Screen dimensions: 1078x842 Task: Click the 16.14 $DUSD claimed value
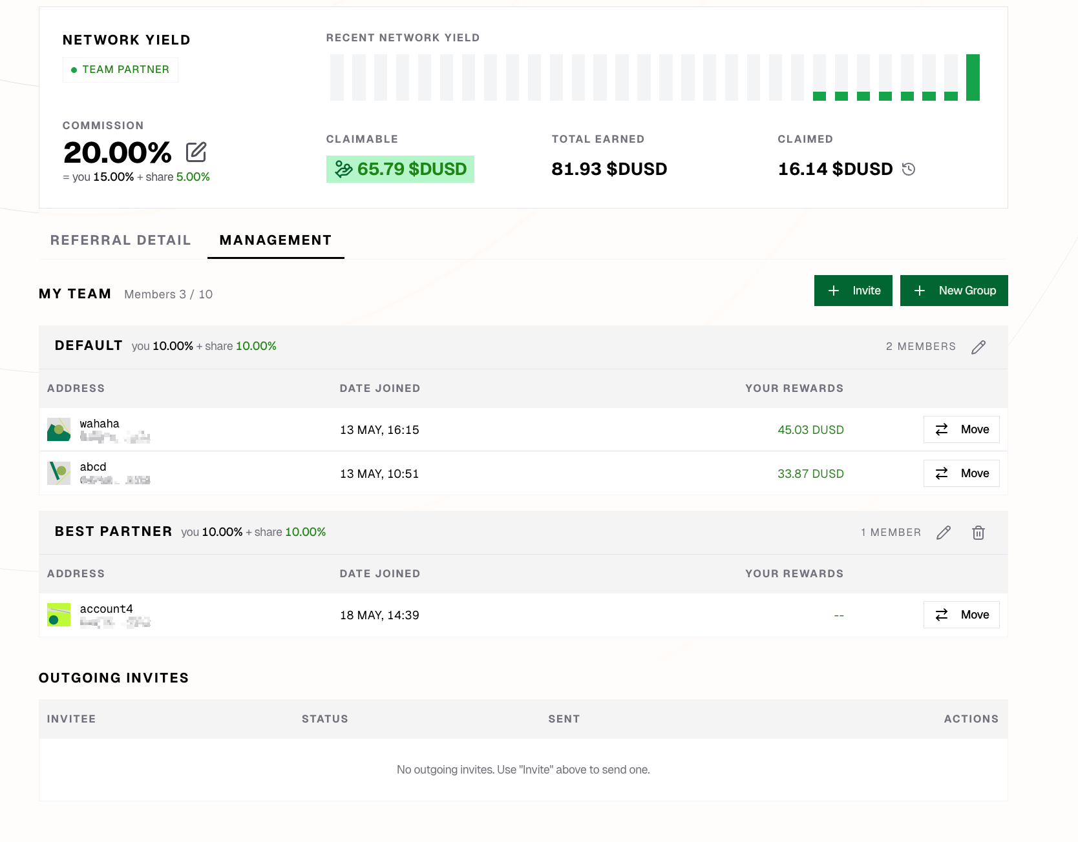click(835, 169)
